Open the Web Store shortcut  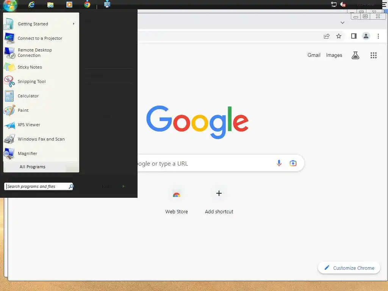coord(177,200)
